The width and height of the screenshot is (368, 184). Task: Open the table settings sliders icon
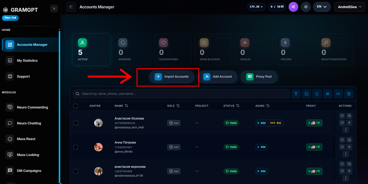327,94
